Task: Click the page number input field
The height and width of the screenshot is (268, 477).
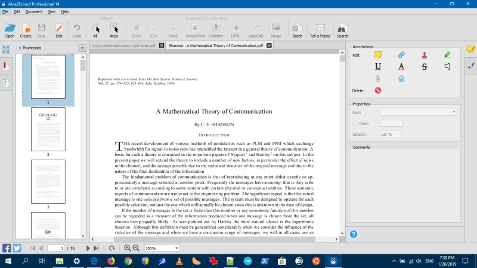Action: (56, 248)
